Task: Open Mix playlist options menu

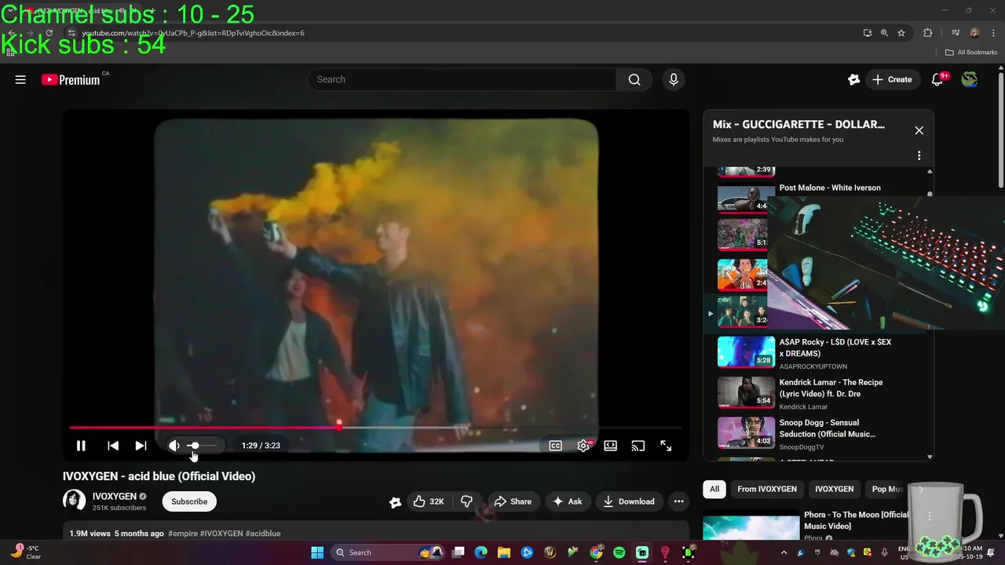Action: point(919,155)
